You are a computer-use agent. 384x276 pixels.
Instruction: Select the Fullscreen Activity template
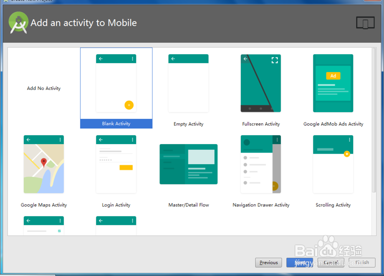[x=260, y=83]
